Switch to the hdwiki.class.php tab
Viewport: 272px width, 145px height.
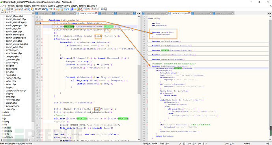(64, 13)
